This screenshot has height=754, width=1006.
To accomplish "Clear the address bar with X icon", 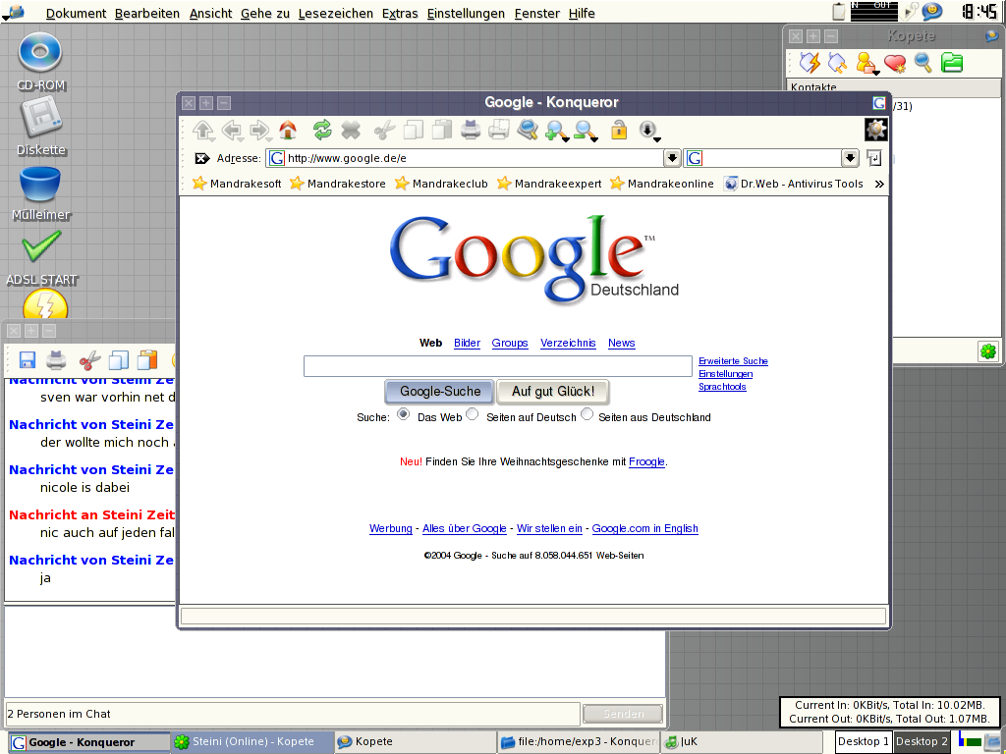I will pos(201,158).
